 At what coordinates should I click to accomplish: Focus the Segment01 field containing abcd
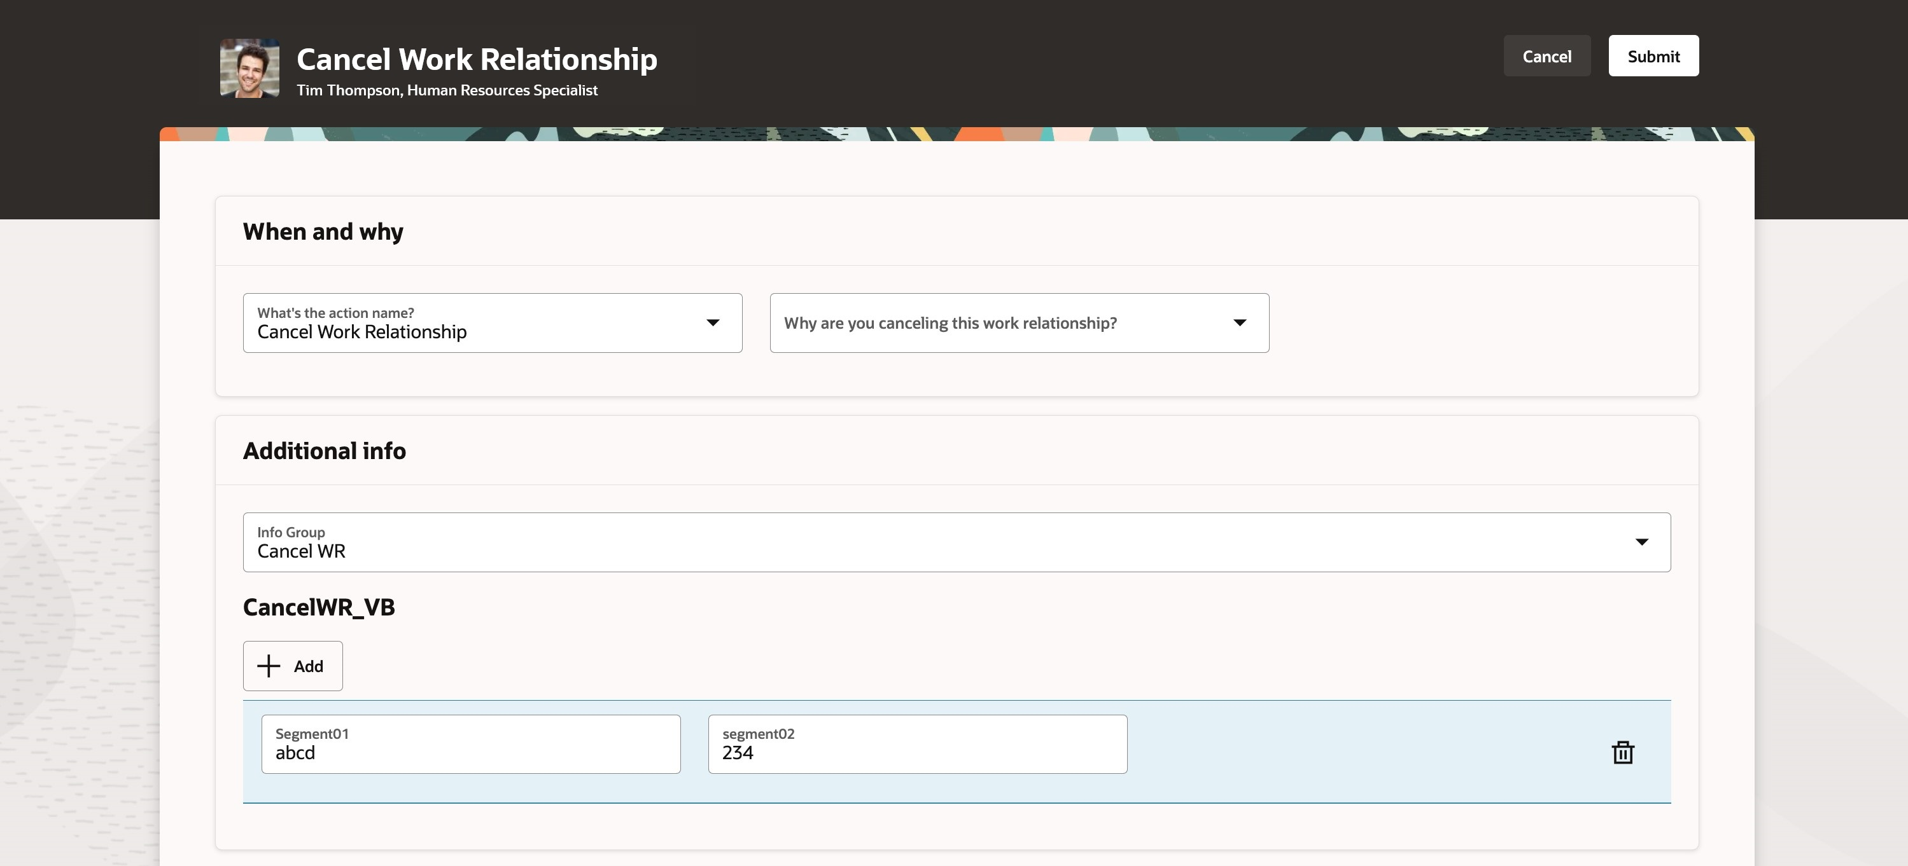coord(470,745)
